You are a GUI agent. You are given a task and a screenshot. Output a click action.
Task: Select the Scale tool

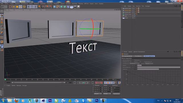tap(17, 7)
